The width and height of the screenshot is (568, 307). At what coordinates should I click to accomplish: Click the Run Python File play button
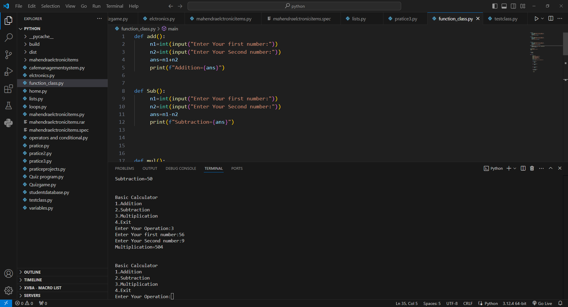pyautogui.click(x=536, y=19)
